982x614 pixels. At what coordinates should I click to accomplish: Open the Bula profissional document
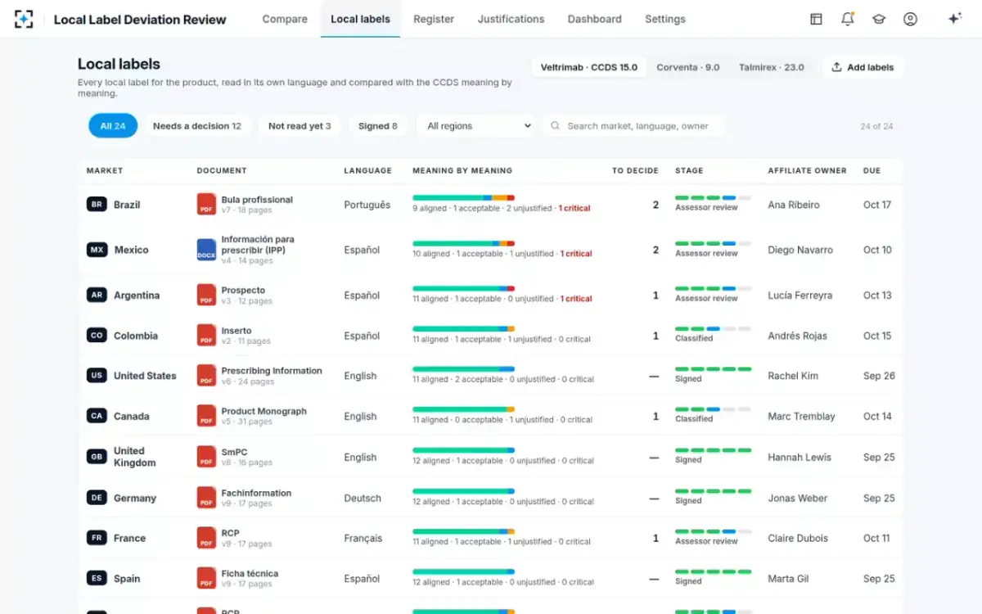click(x=257, y=199)
